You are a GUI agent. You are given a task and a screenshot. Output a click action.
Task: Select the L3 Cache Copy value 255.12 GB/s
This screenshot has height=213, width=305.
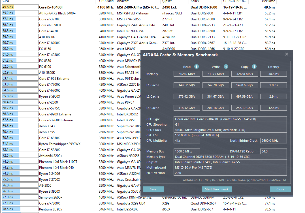click(x=244, y=108)
